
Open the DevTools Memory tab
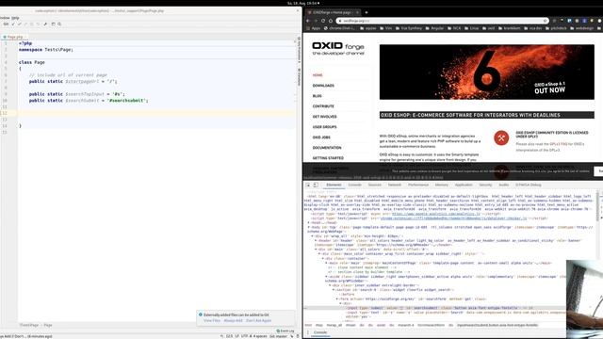pos(442,185)
